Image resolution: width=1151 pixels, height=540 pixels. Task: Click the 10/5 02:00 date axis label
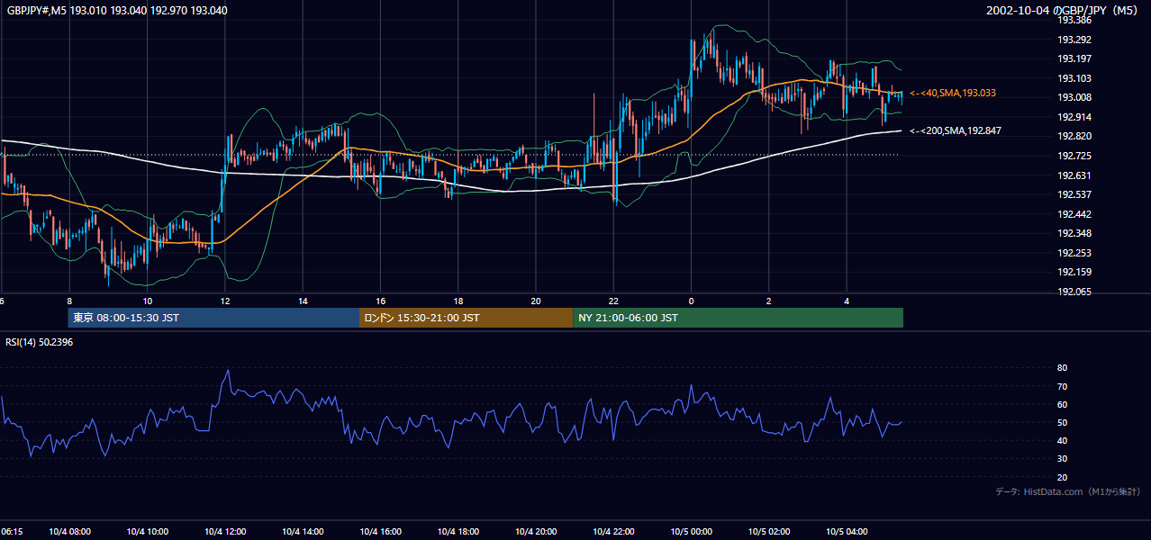(x=769, y=532)
